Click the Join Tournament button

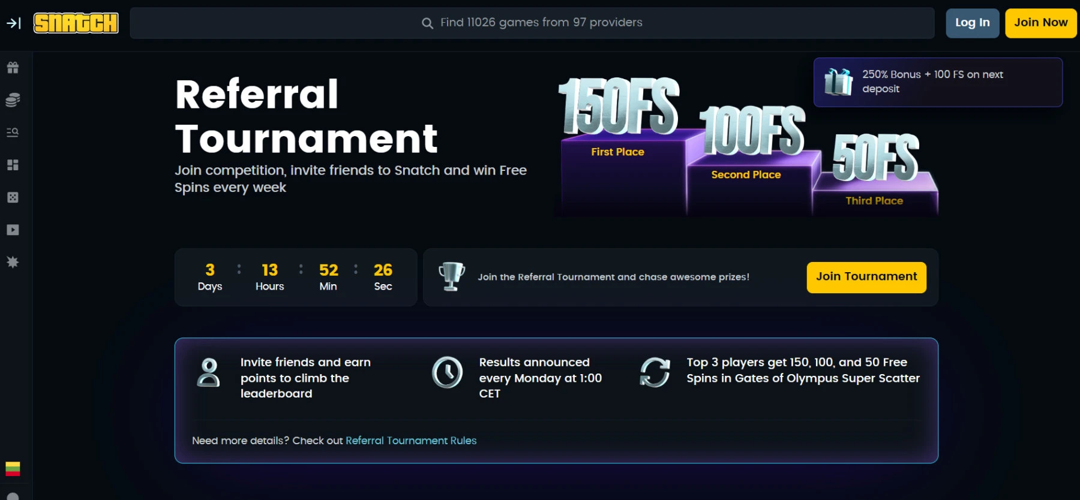tap(866, 277)
